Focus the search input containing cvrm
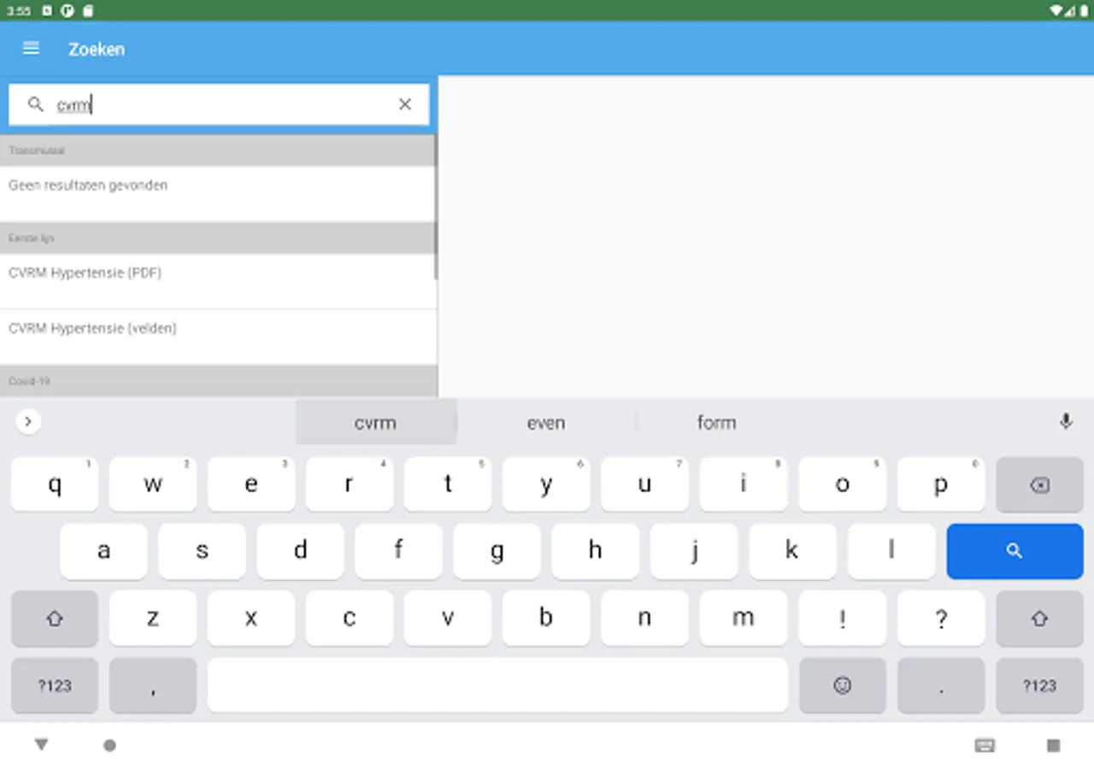This screenshot has height=769, width=1094. click(219, 104)
